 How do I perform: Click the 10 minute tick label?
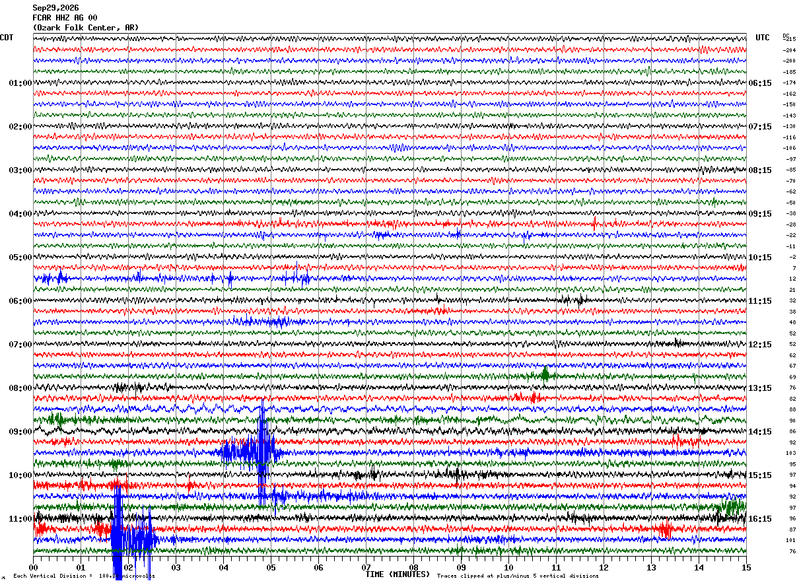click(x=508, y=567)
